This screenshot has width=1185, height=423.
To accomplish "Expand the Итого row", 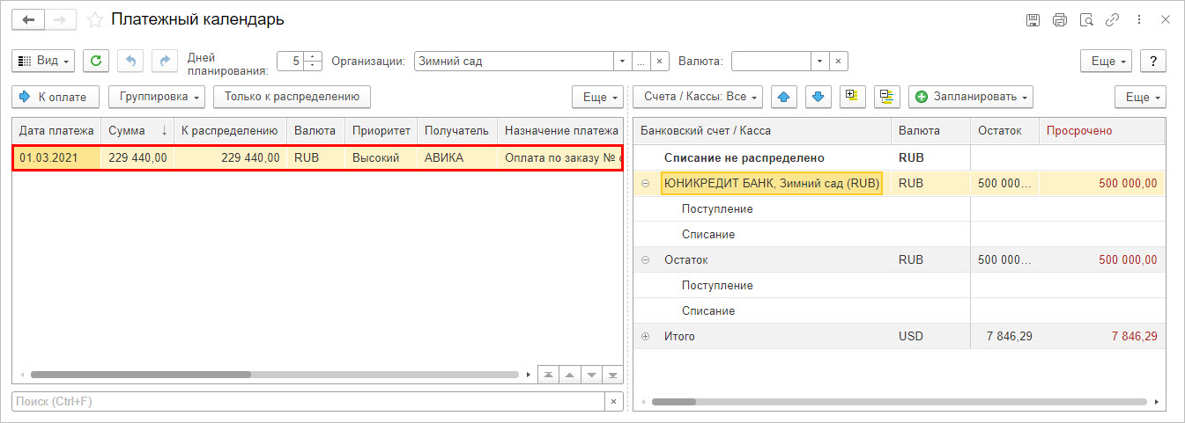I will 645,337.
